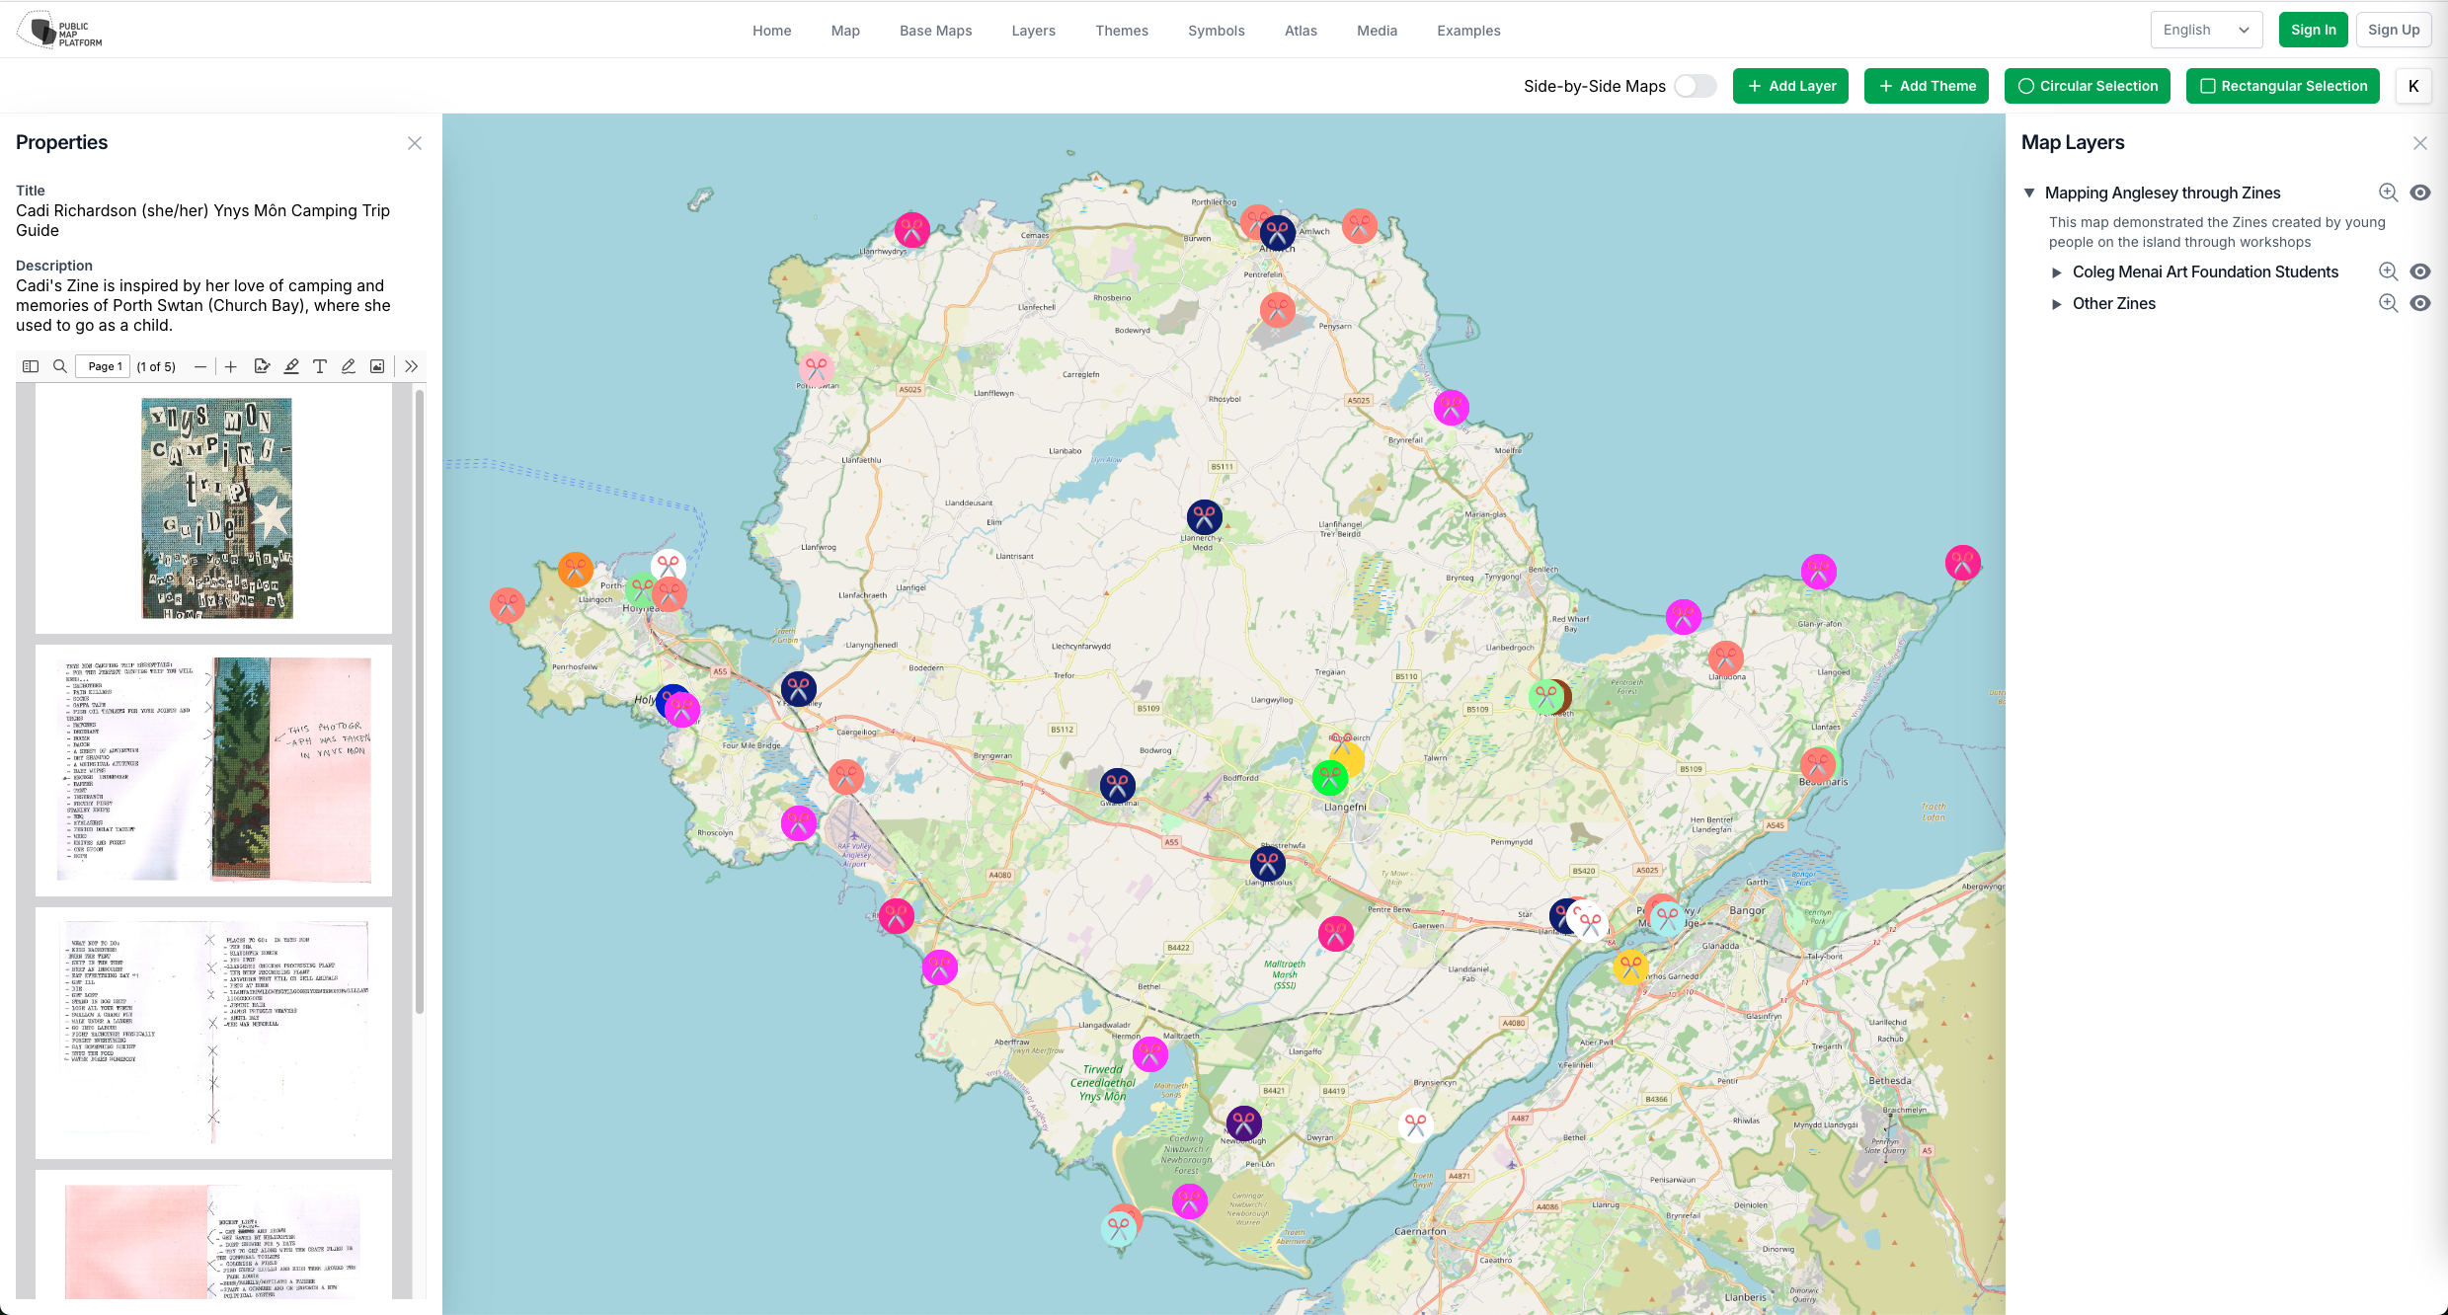2448x1315 pixels.
Task: Open the English language dropdown
Action: (2205, 29)
